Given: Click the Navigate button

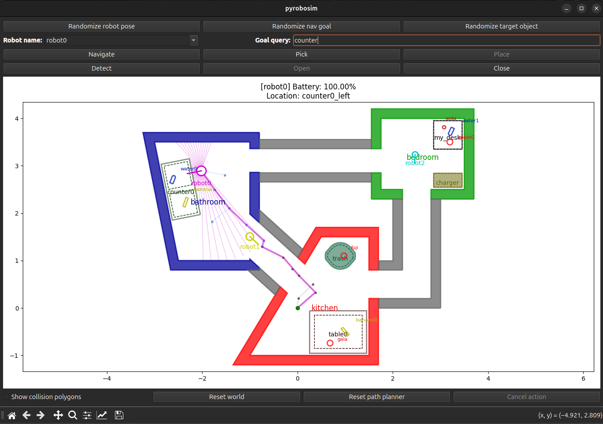Looking at the screenshot, I should click(101, 54).
